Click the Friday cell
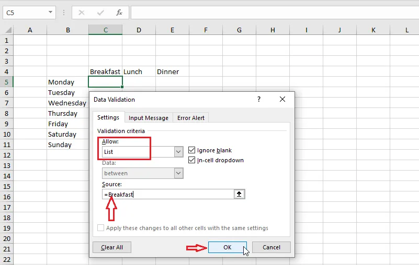This screenshot has width=419, height=265. [68, 124]
